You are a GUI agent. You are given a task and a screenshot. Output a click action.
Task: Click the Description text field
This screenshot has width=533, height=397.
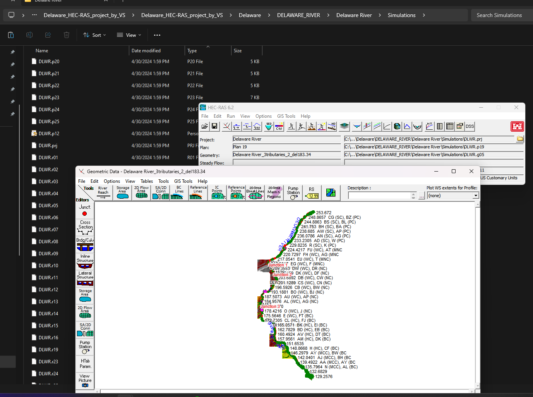tap(380, 196)
